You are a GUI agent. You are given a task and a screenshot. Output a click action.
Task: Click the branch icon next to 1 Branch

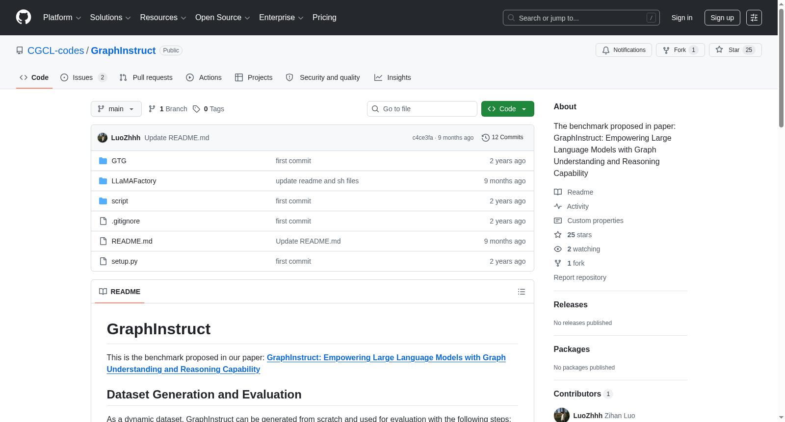click(x=152, y=109)
